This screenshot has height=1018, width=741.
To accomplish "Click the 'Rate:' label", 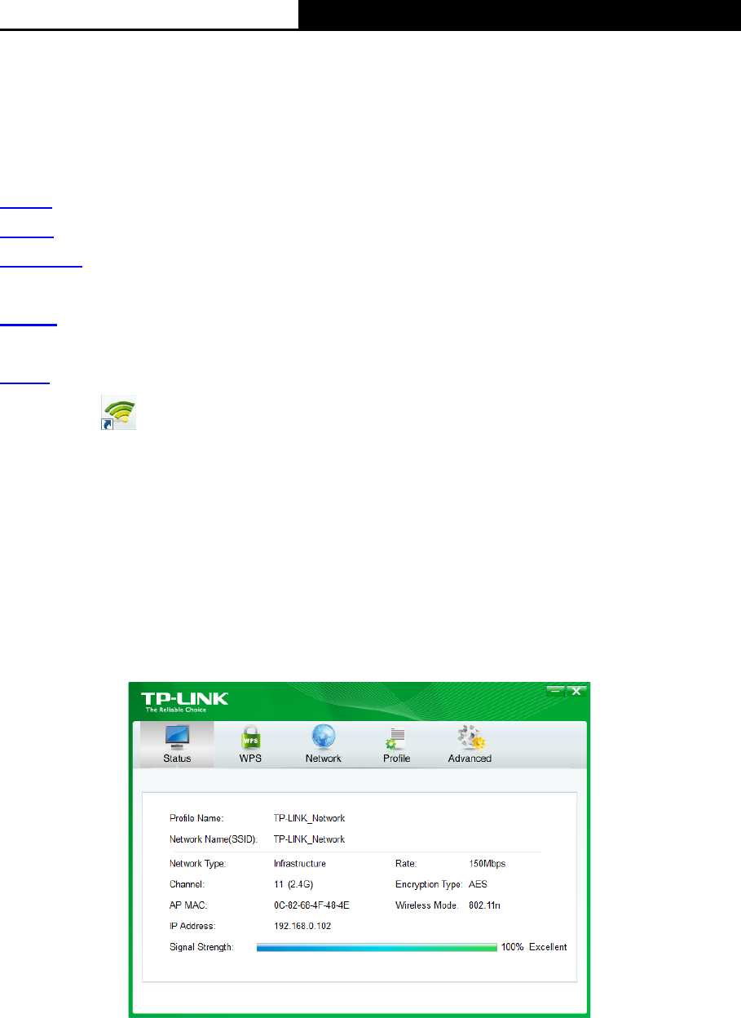I will [406, 863].
